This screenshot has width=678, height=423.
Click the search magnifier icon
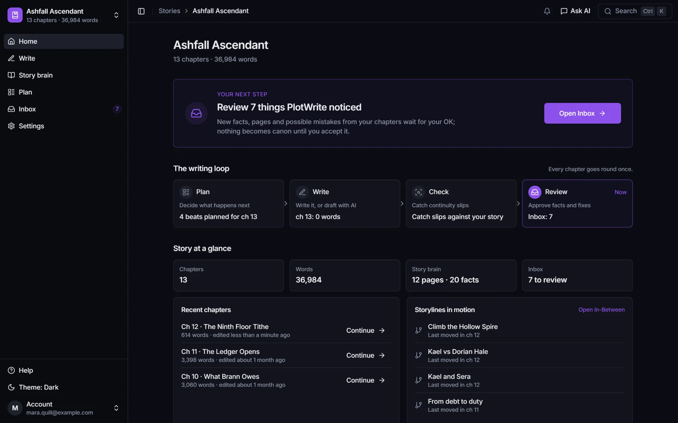tap(608, 11)
